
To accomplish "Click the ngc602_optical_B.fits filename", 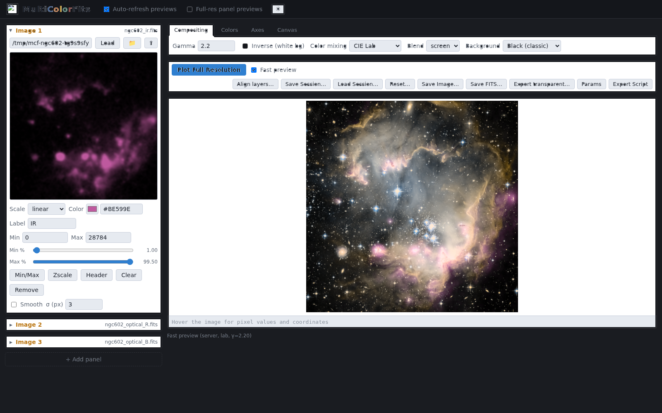I will (131, 342).
